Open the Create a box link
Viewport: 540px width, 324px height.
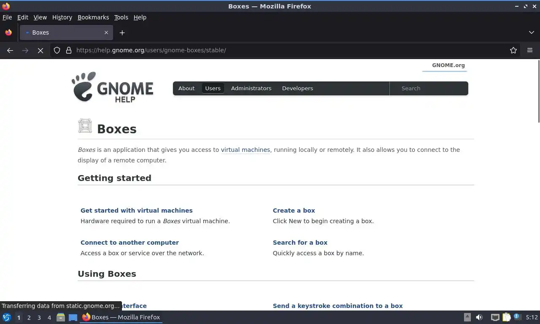pyautogui.click(x=294, y=211)
